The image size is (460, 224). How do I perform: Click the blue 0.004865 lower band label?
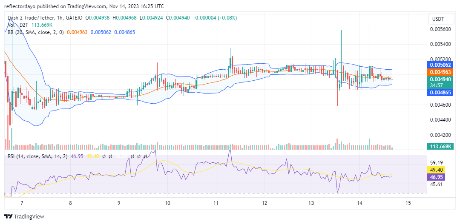click(441, 93)
